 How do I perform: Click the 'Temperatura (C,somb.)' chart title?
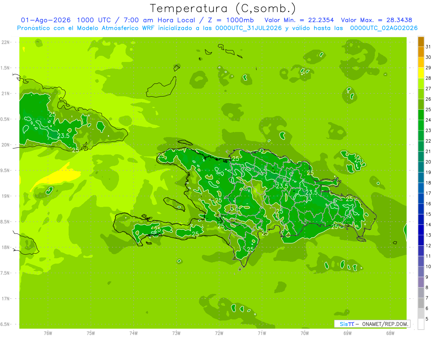[x=223, y=8]
